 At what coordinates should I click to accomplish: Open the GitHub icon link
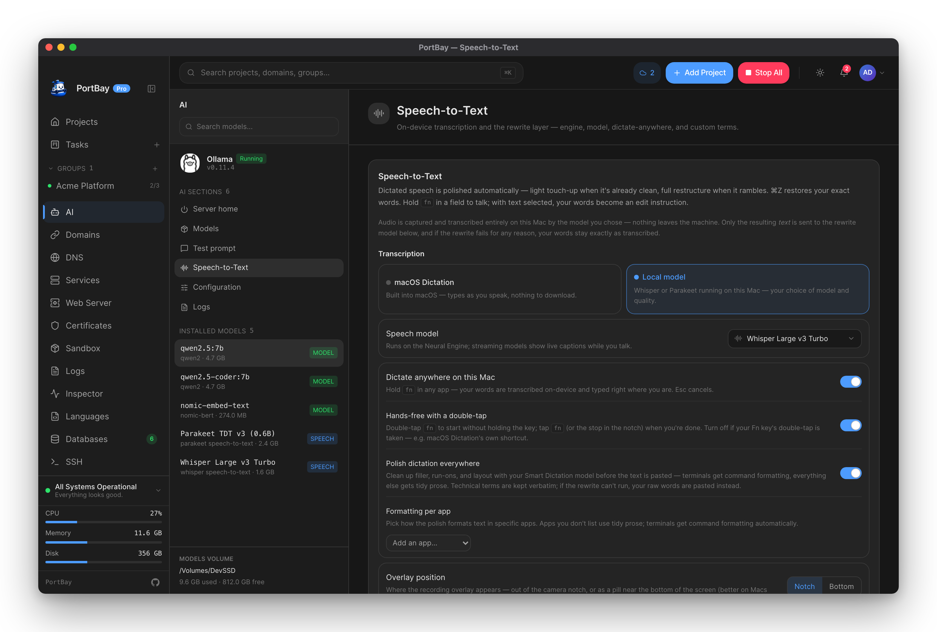click(x=155, y=582)
